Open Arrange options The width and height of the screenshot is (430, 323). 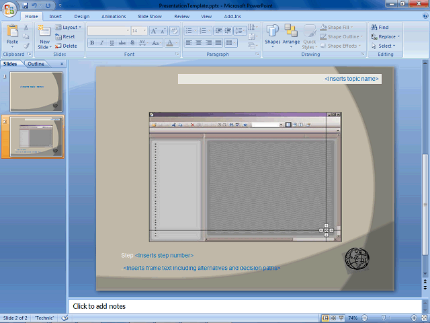[x=291, y=36]
